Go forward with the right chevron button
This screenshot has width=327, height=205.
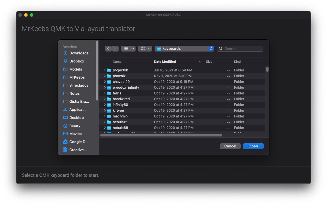click(115, 49)
